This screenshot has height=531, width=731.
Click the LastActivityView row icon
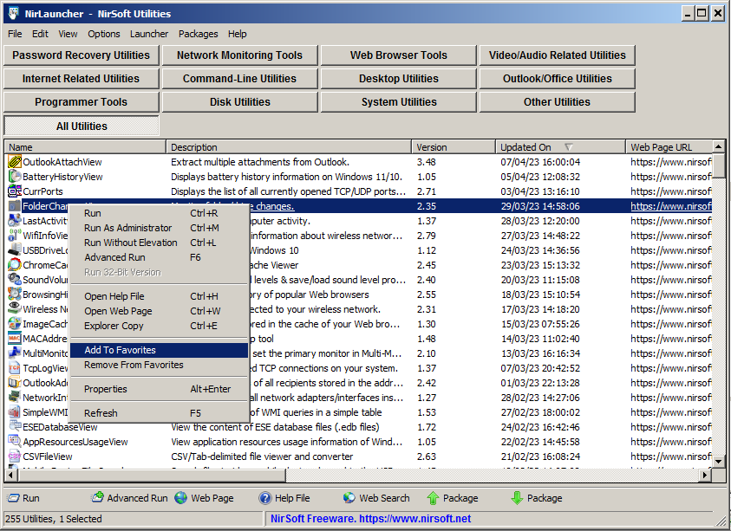point(15,221)
